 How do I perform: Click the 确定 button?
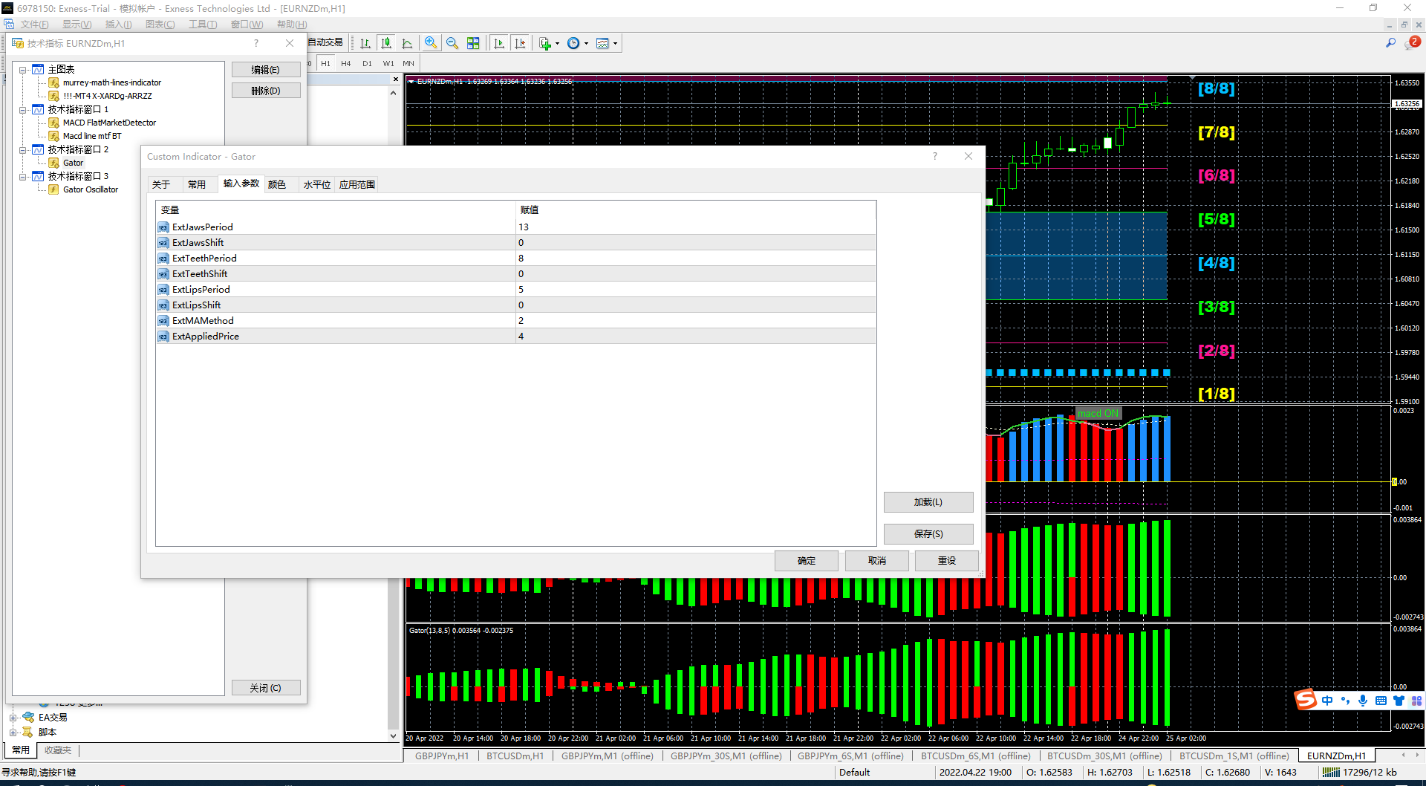click(x=806, y=561)
